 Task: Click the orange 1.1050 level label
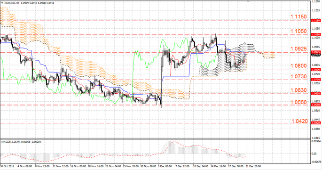tap(298, 31)
